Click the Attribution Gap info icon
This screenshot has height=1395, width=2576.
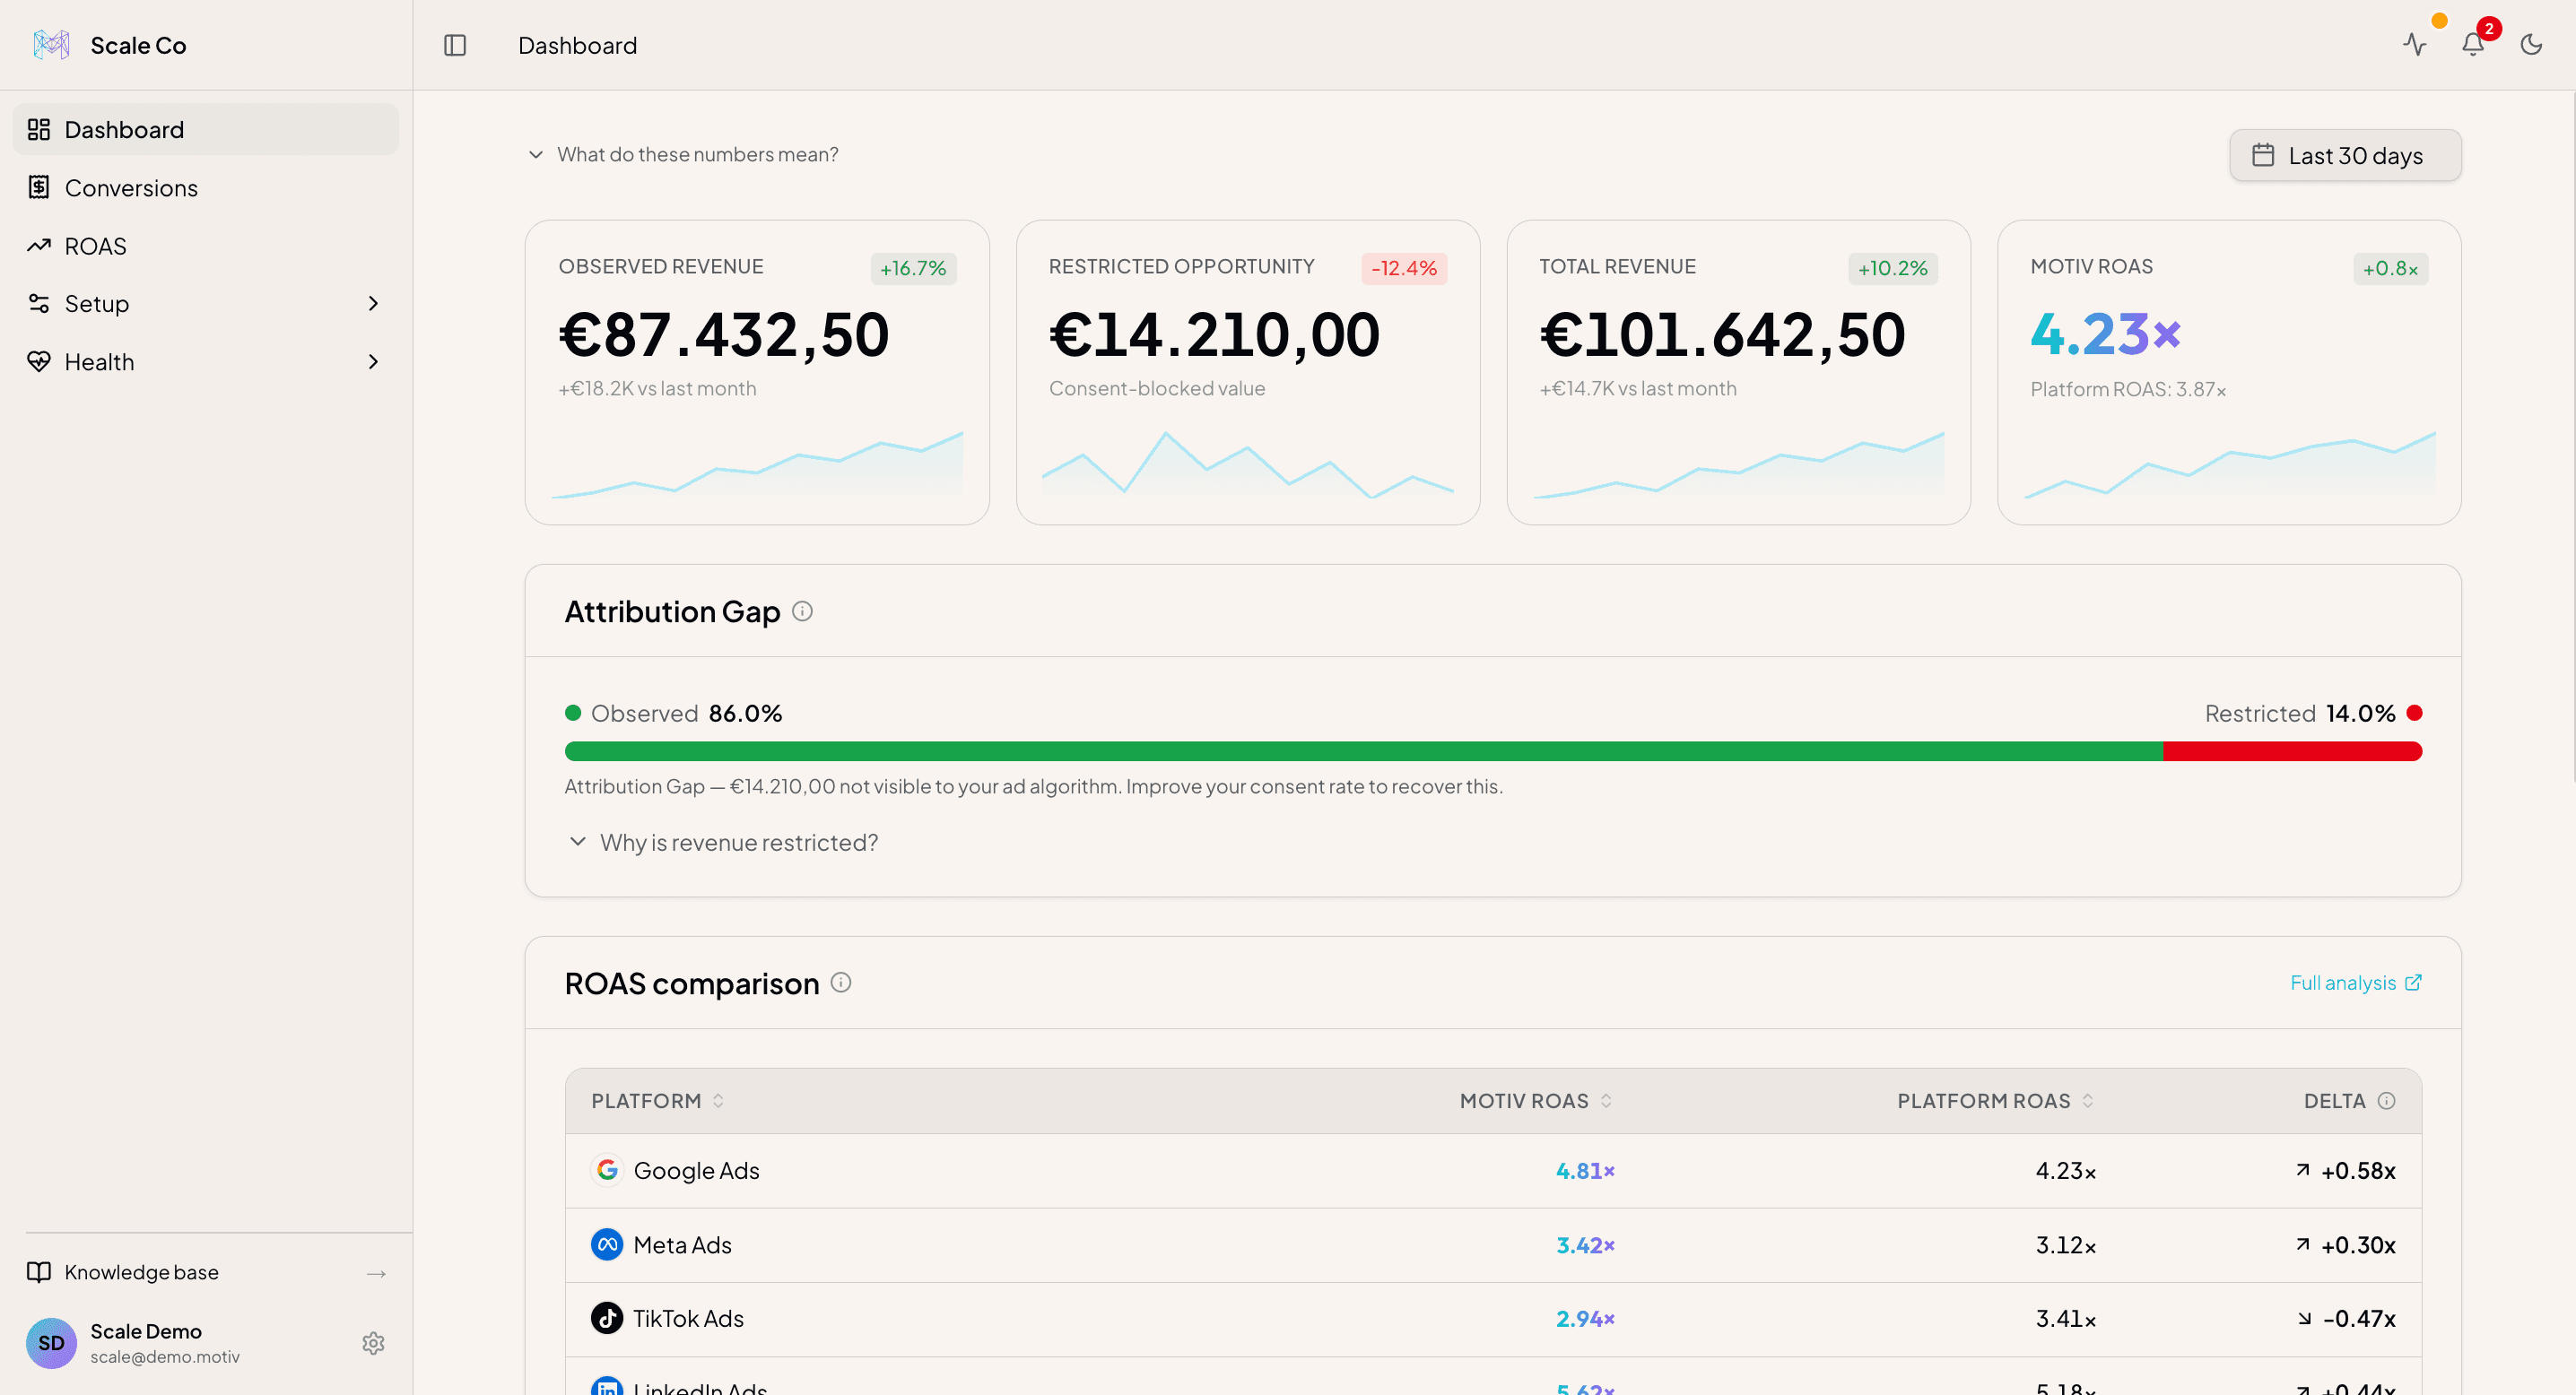tap(802, 611)
